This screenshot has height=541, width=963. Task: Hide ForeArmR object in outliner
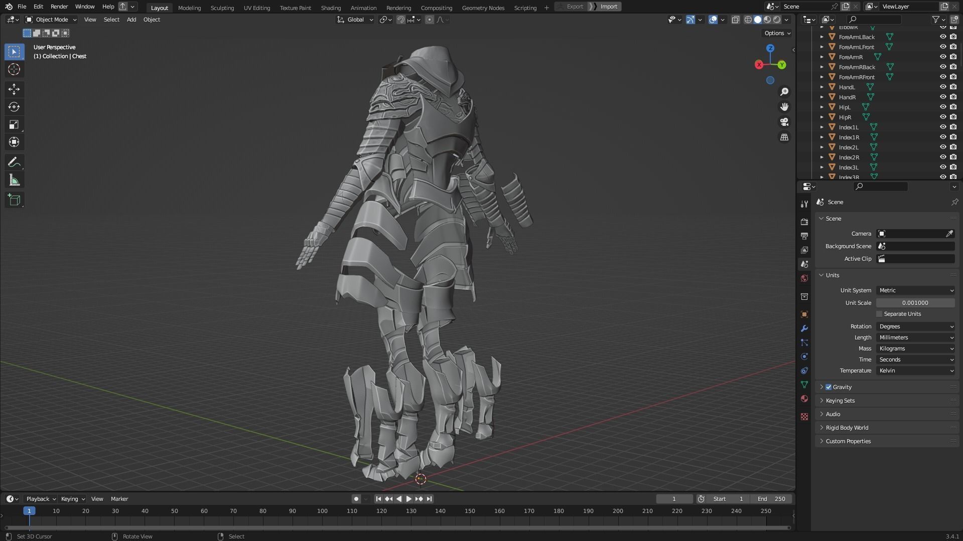click(943, 57)
